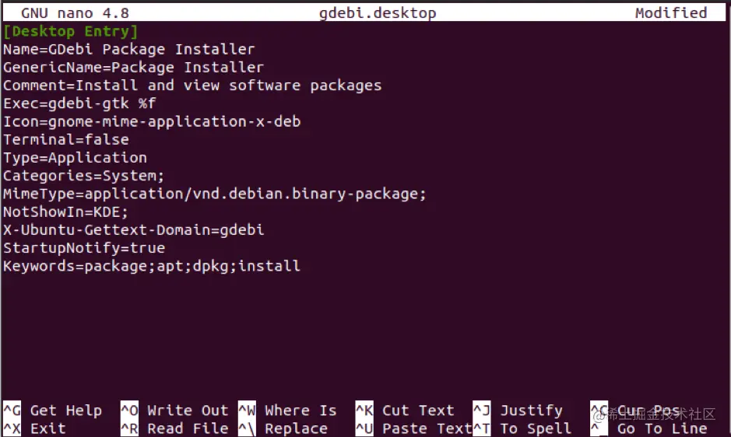Click the ^O Write Out shortcut
Viewport: 731px width, 437px height.
(175, 411)
